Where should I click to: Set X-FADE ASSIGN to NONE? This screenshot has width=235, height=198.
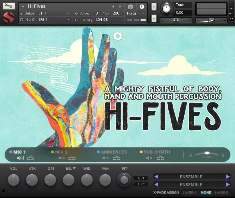(206, 193)
